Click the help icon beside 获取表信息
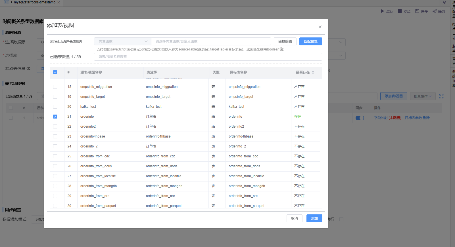The image size is (455, 247). tap(28, 69)
